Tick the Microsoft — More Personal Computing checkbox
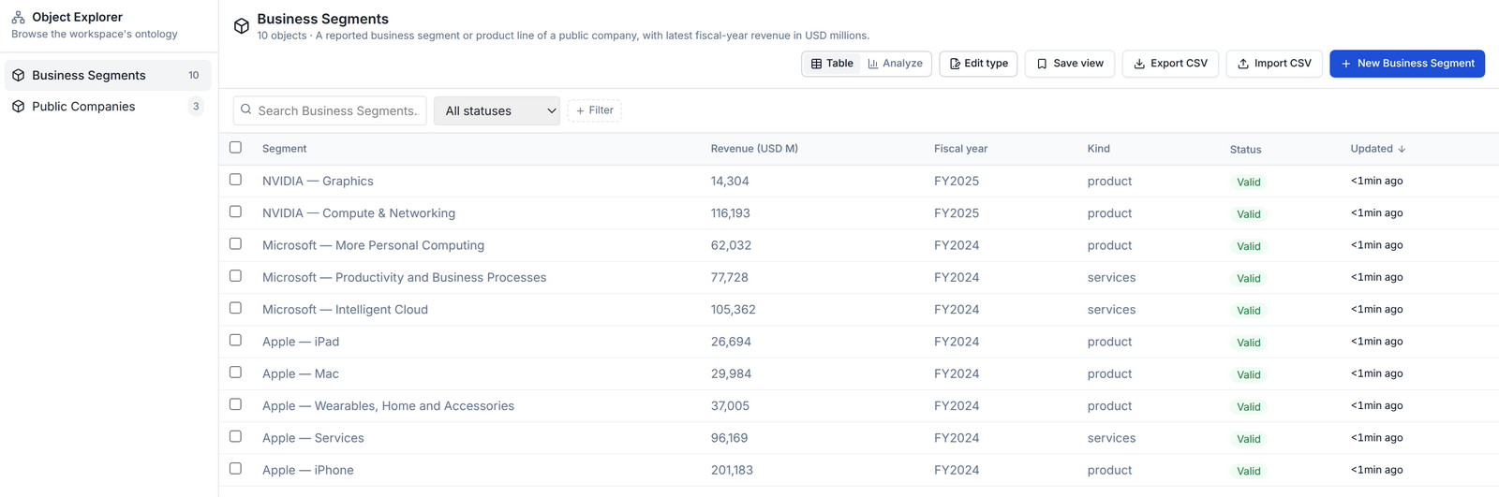The width and height of the screenshot is (1499, 497). tap(235, 243)
